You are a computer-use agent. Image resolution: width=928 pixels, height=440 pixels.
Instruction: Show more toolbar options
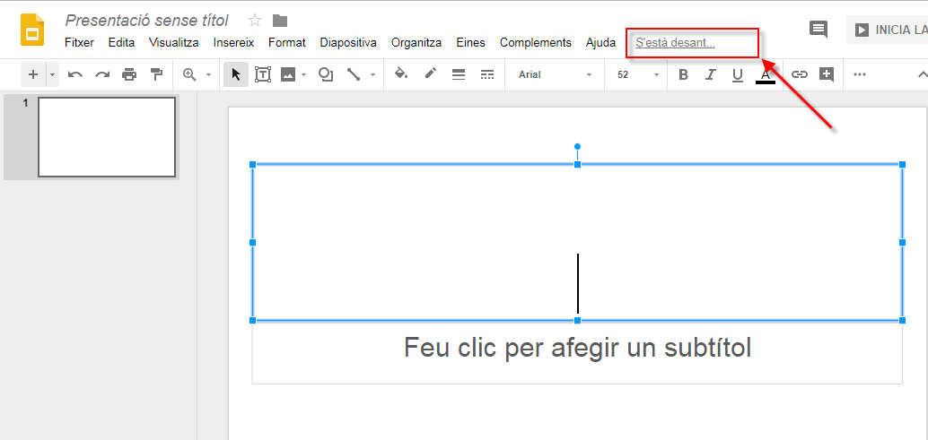pos(860,74)
